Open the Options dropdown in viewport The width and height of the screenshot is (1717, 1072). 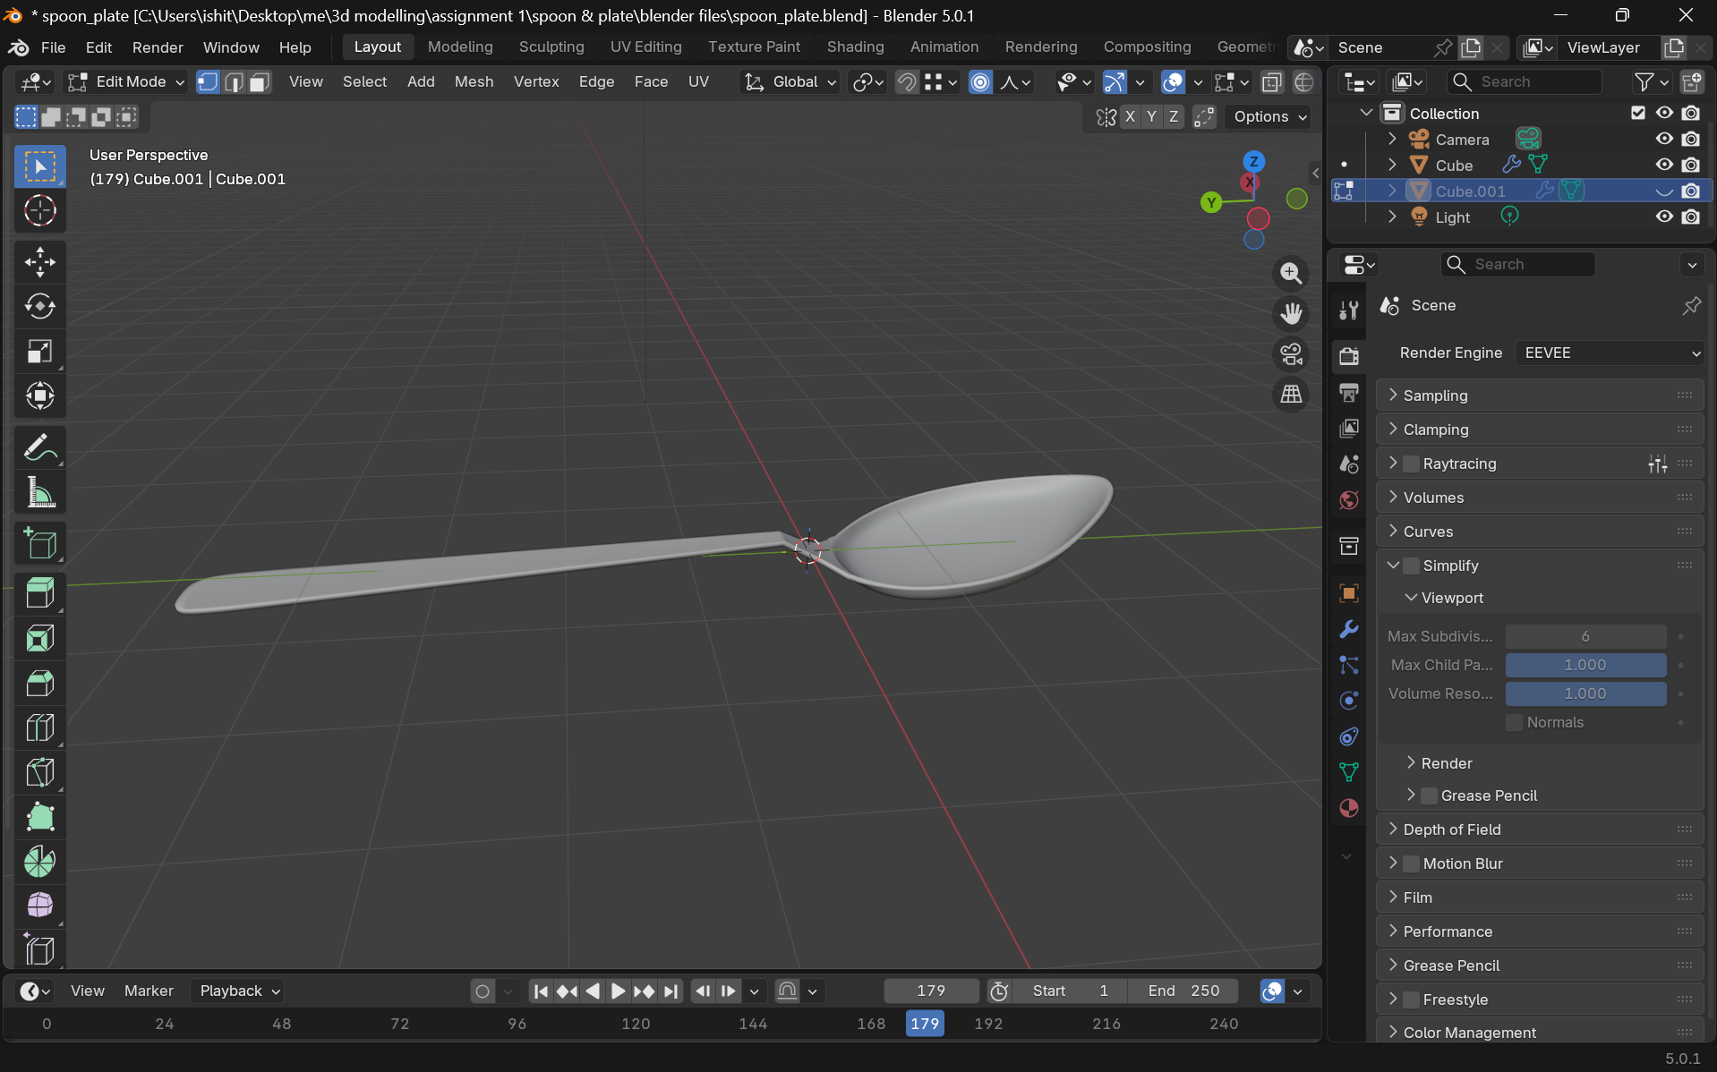pos(1270,116)
